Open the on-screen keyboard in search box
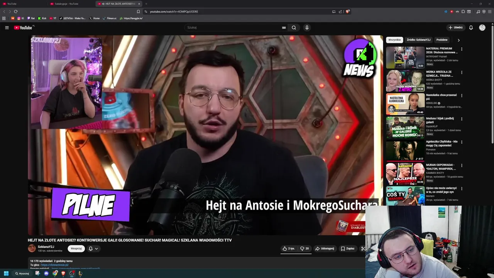The width and height of the screenshot is (494, 278). [284, 27]
